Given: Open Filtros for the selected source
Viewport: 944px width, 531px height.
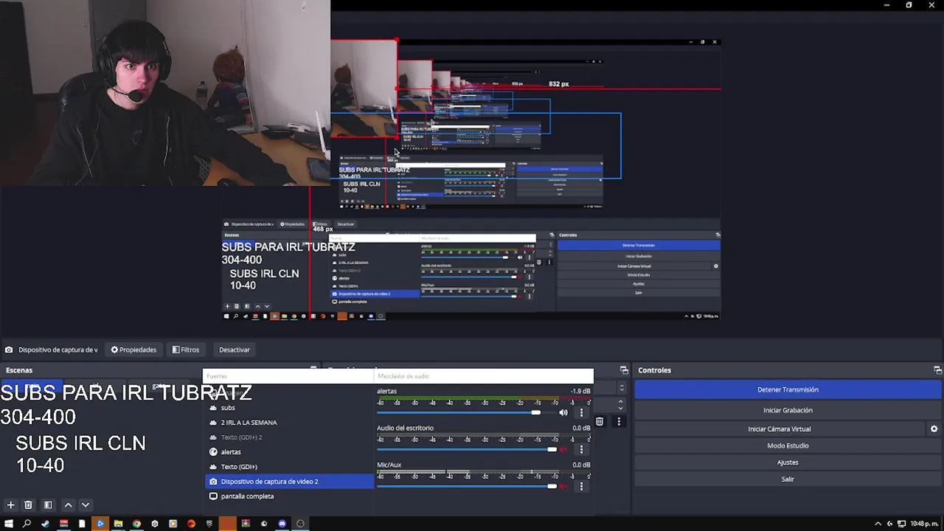Looking at the screenshot, I should 185,350.
